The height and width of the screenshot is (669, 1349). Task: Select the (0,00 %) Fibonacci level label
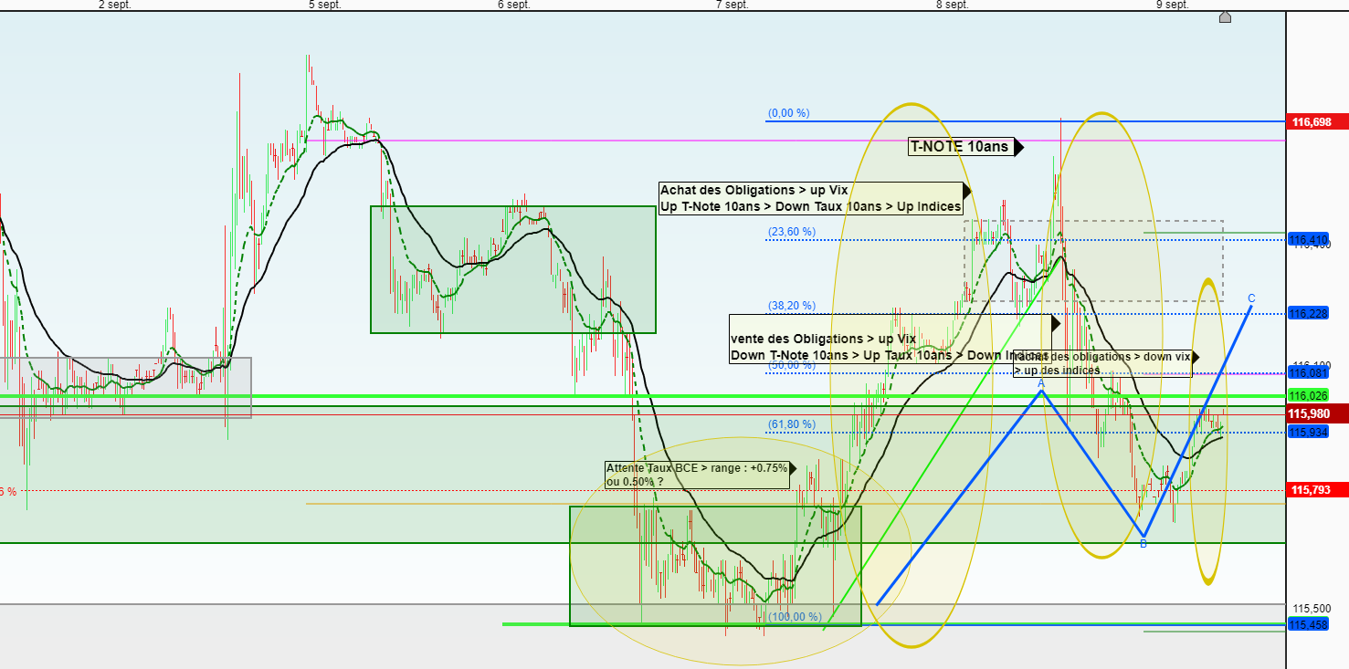789,113
